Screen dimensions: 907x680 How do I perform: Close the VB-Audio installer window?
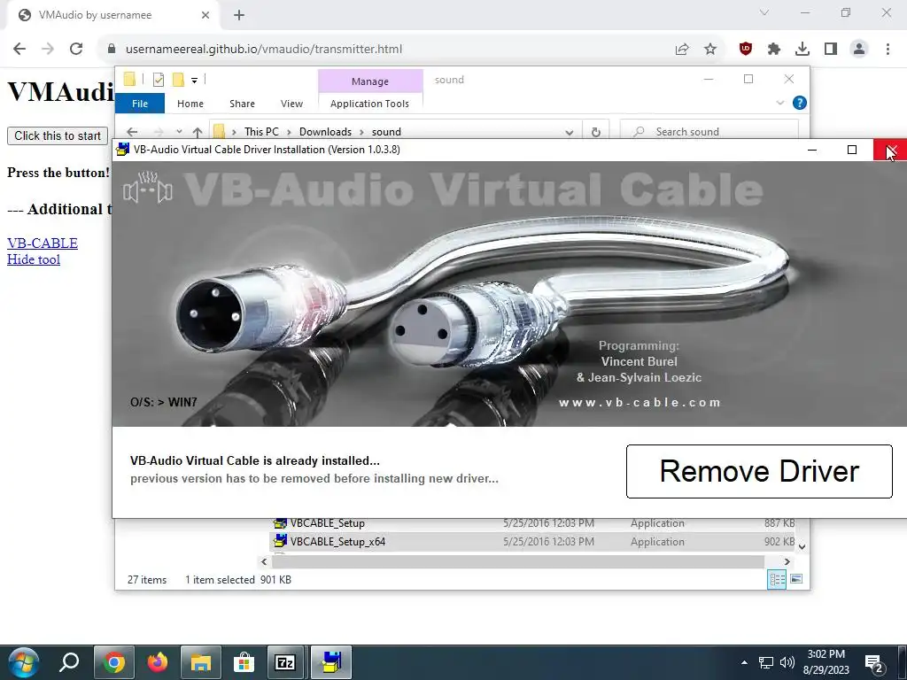point(890,150)
